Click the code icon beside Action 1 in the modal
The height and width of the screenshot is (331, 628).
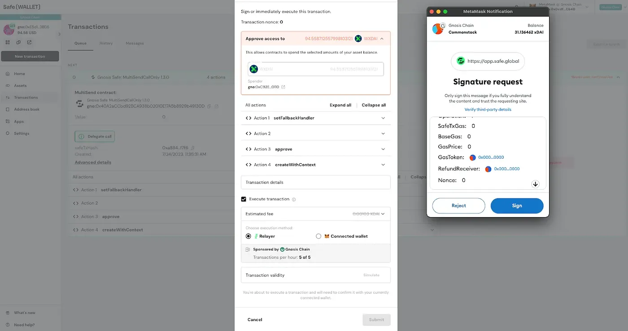pos(249,118)
